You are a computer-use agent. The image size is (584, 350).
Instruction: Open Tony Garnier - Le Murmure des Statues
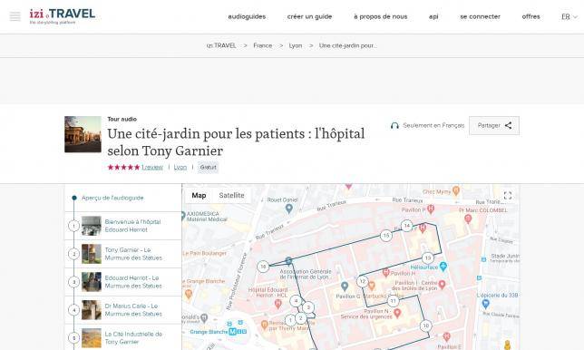(123, 254)
